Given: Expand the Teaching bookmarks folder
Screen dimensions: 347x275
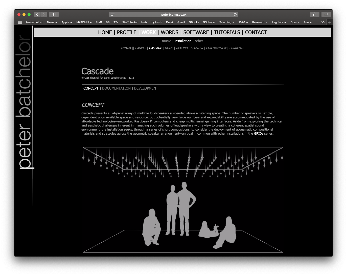Looking at the screenshot, I should tap(227, 22).
